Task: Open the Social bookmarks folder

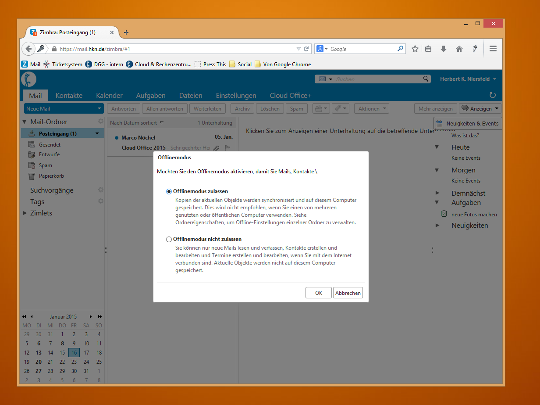Action: tap(240, 64)
